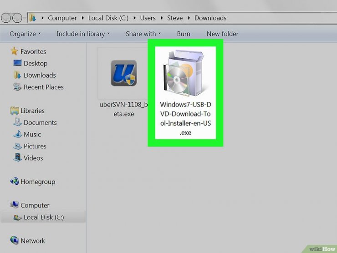
Task: Select Computer label in navigation pane
Action: click(x=35, y=205)
